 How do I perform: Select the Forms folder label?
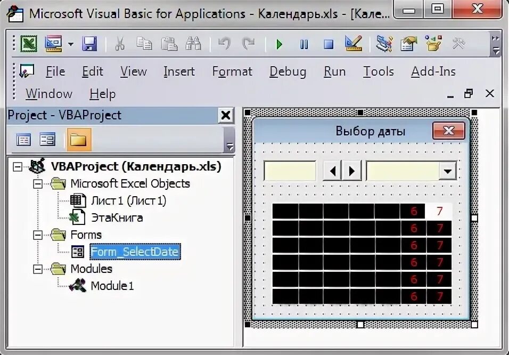pos(86,235)
